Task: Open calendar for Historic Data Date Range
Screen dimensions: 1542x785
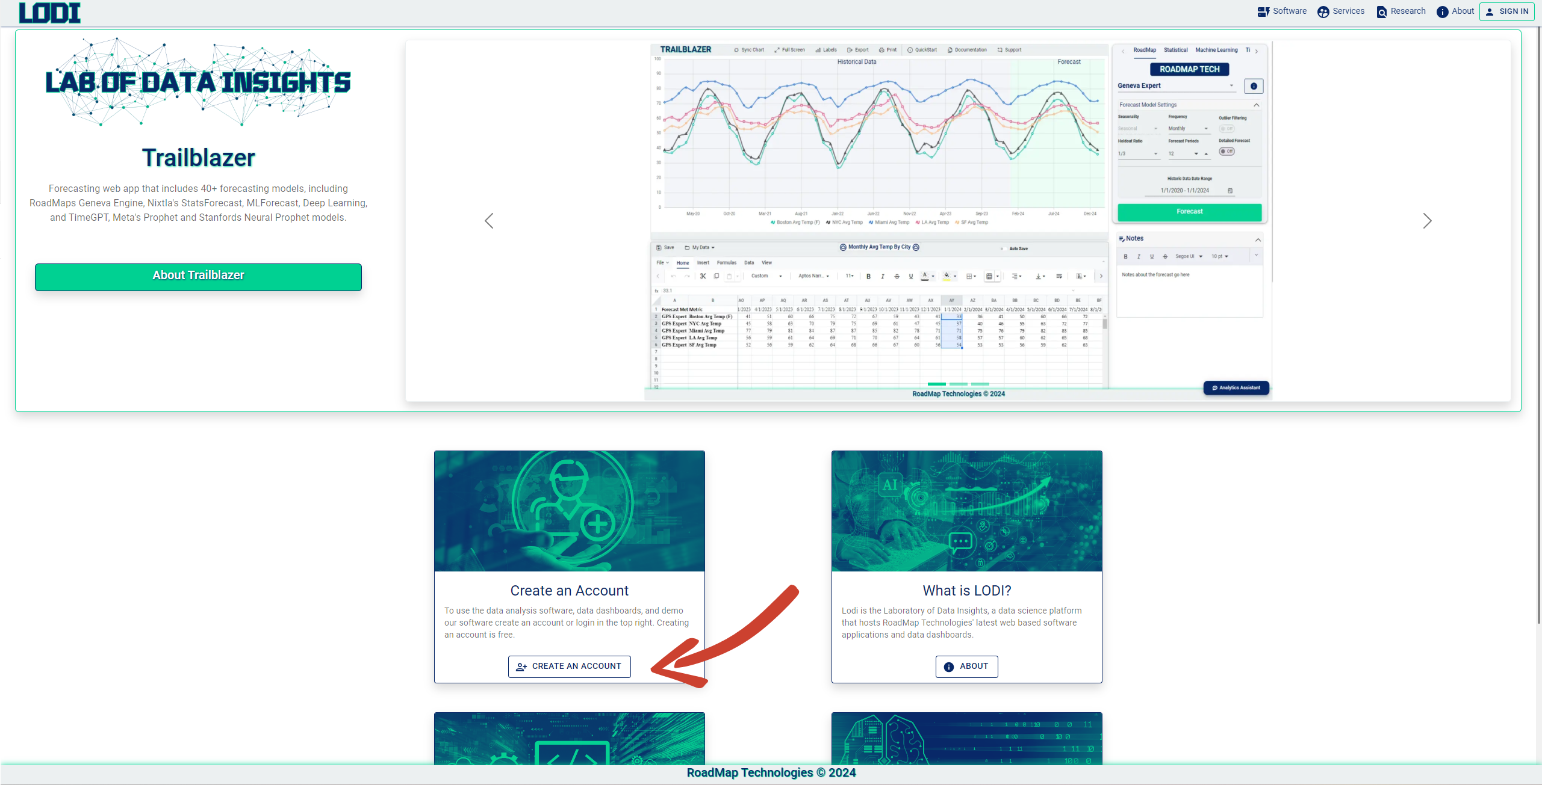Action: click(1230, 191)
